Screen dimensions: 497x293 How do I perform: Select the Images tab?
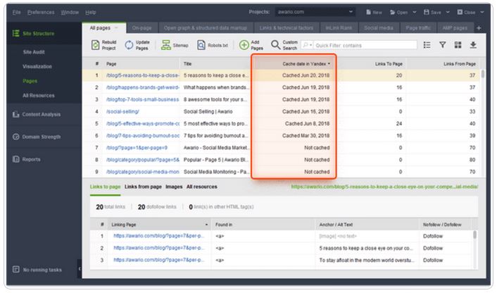(174, 187)
